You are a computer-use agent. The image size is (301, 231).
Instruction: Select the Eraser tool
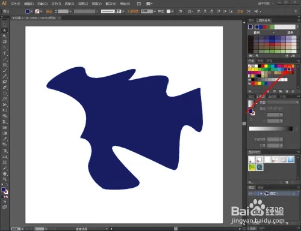click(4, 88)
